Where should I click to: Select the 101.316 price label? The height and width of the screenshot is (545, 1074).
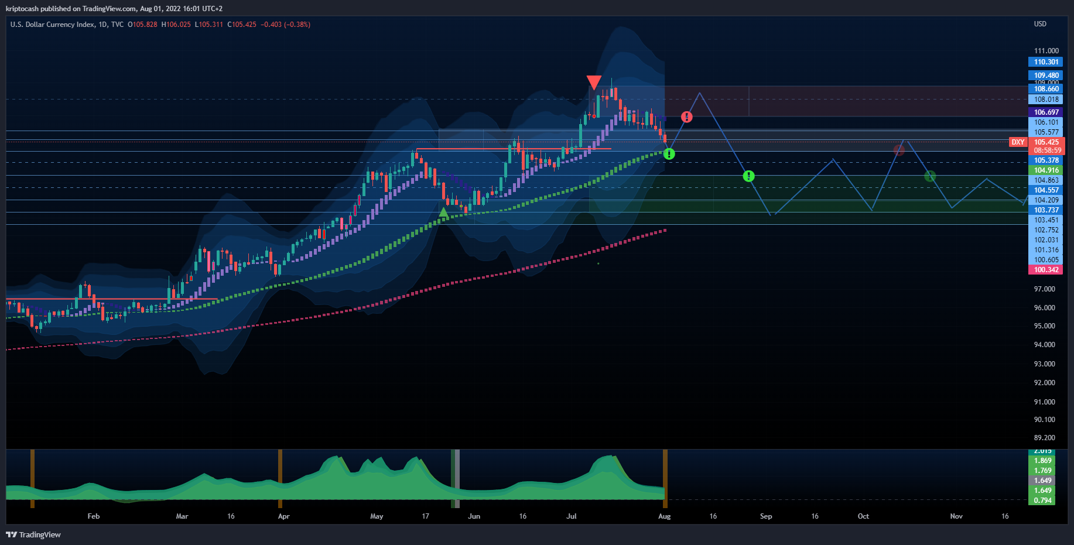click(x=1046, y=250)
